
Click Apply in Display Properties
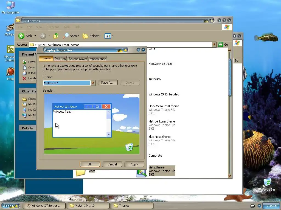pos(134,164)
